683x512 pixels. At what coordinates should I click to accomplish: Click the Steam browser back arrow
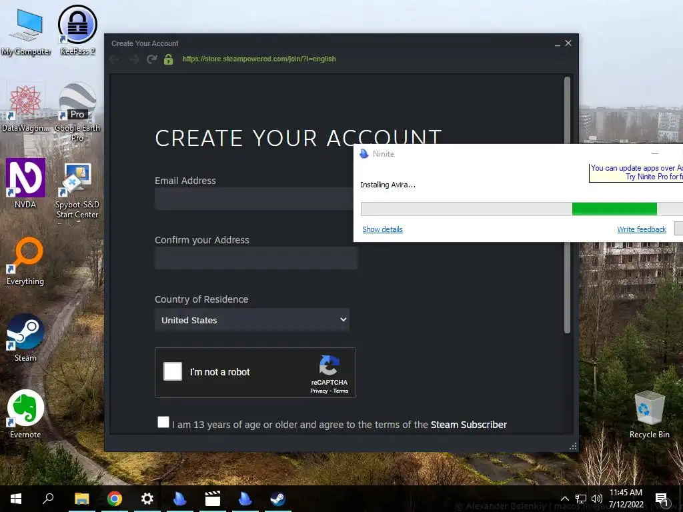(115, 59)
